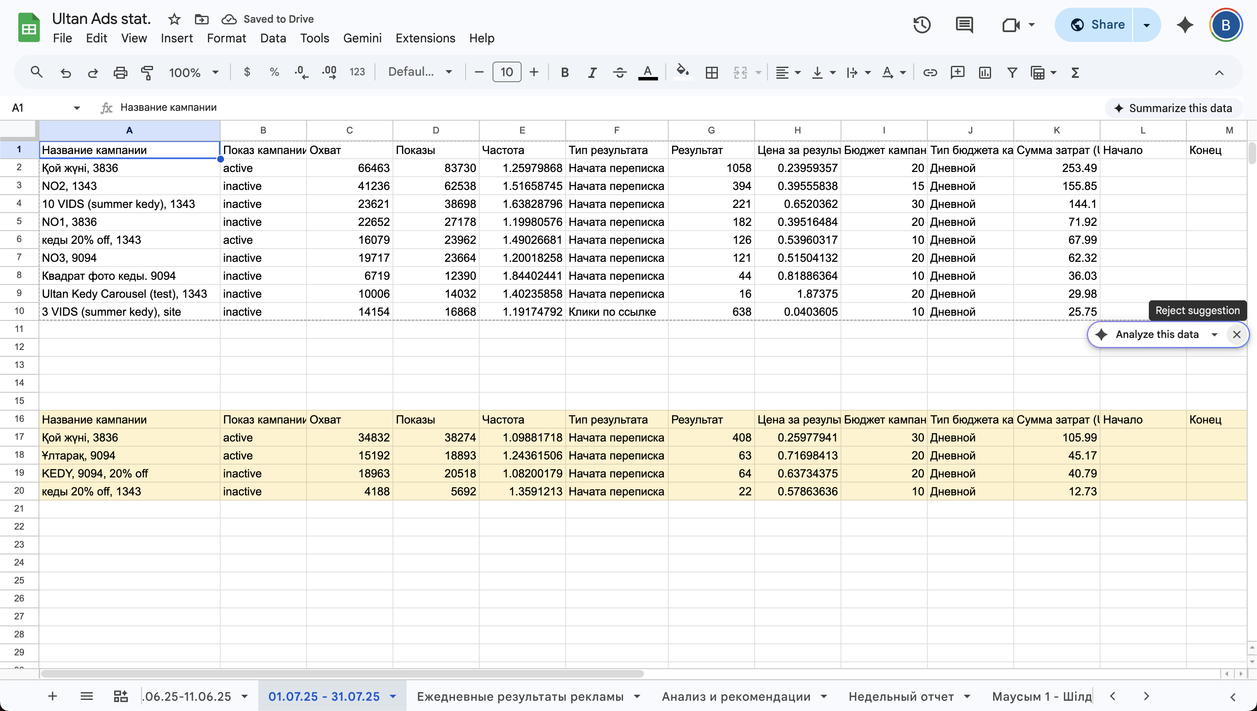Increase font size plus button
Screen dimensions: 1257x711
click(534, 72)
